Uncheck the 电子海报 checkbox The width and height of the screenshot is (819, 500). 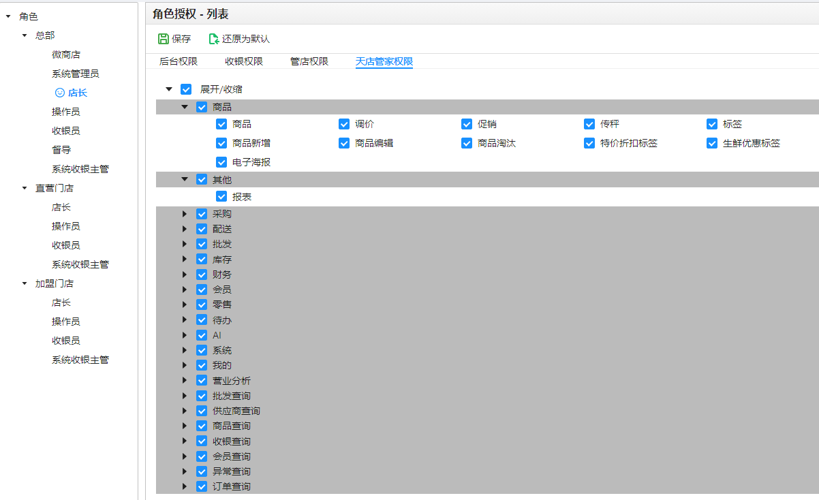[221, 162]
